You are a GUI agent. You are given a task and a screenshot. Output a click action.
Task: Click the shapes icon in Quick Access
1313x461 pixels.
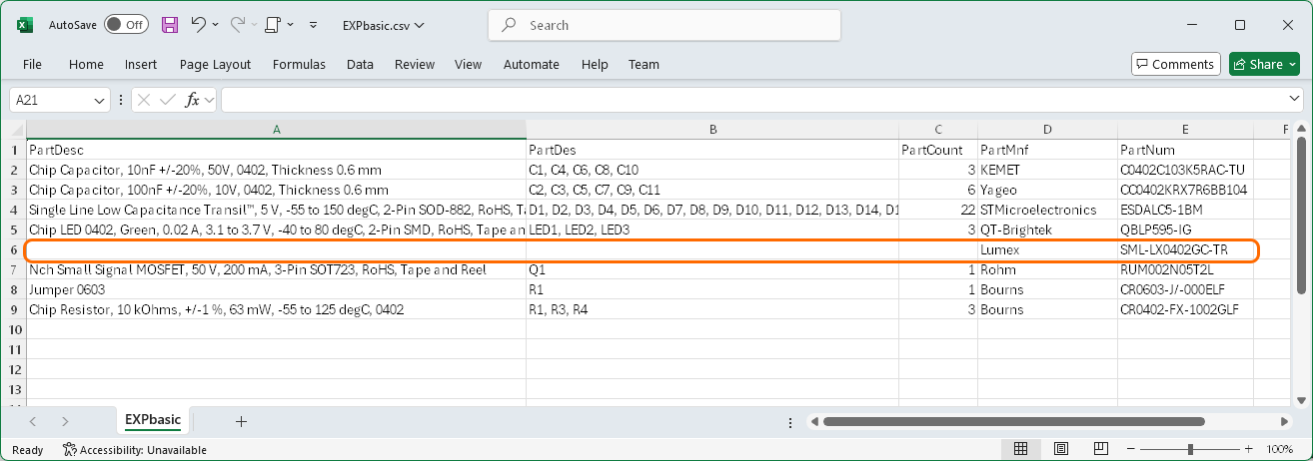coord(273,24)
